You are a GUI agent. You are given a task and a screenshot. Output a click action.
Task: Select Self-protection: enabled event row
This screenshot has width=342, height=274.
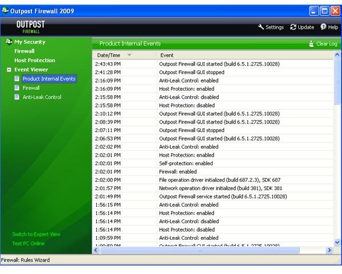pos(213,163)
